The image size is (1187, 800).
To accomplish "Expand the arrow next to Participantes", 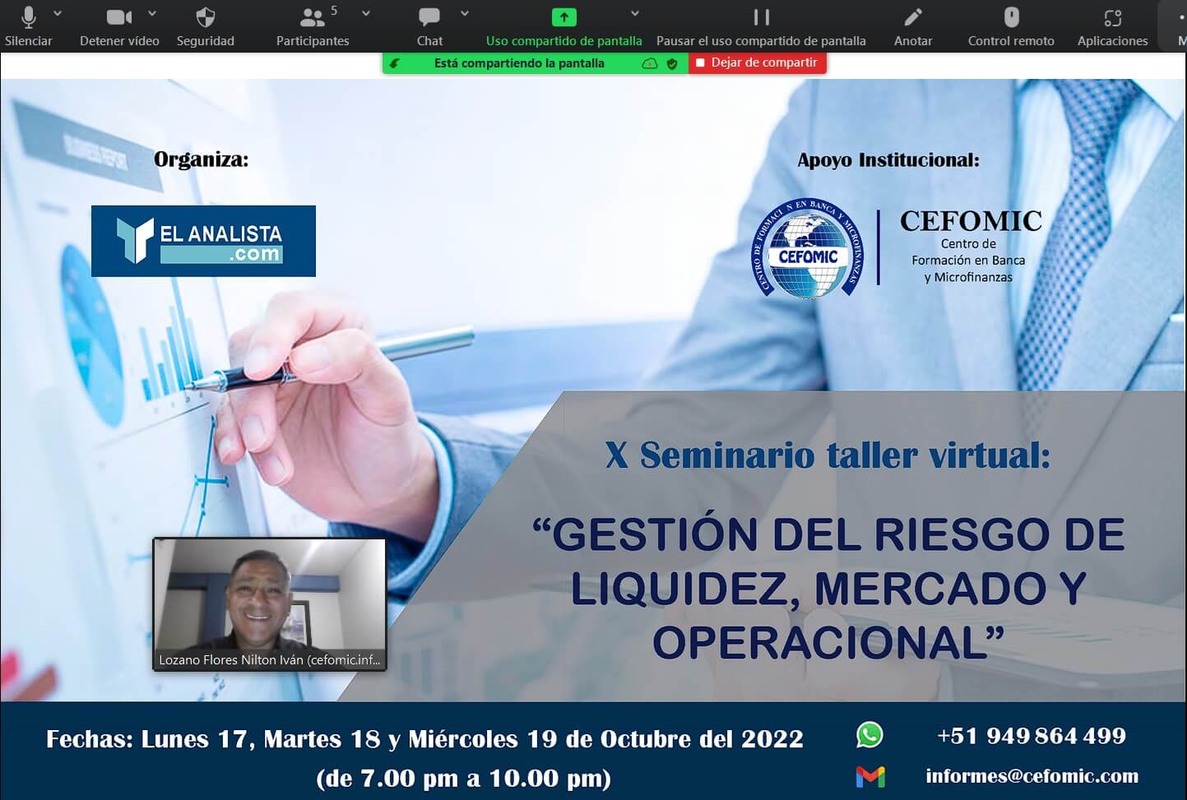I will coord(366,13).
